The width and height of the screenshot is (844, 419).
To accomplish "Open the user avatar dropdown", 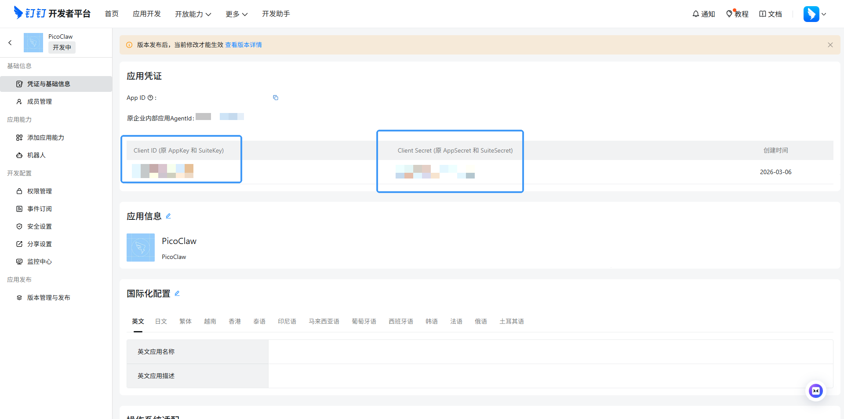I will pos(815,14).
